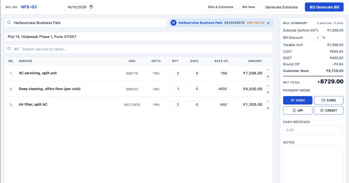Click service name AC servicing, split unit
Screen dimensions: 349x183
tap(38, 73)
